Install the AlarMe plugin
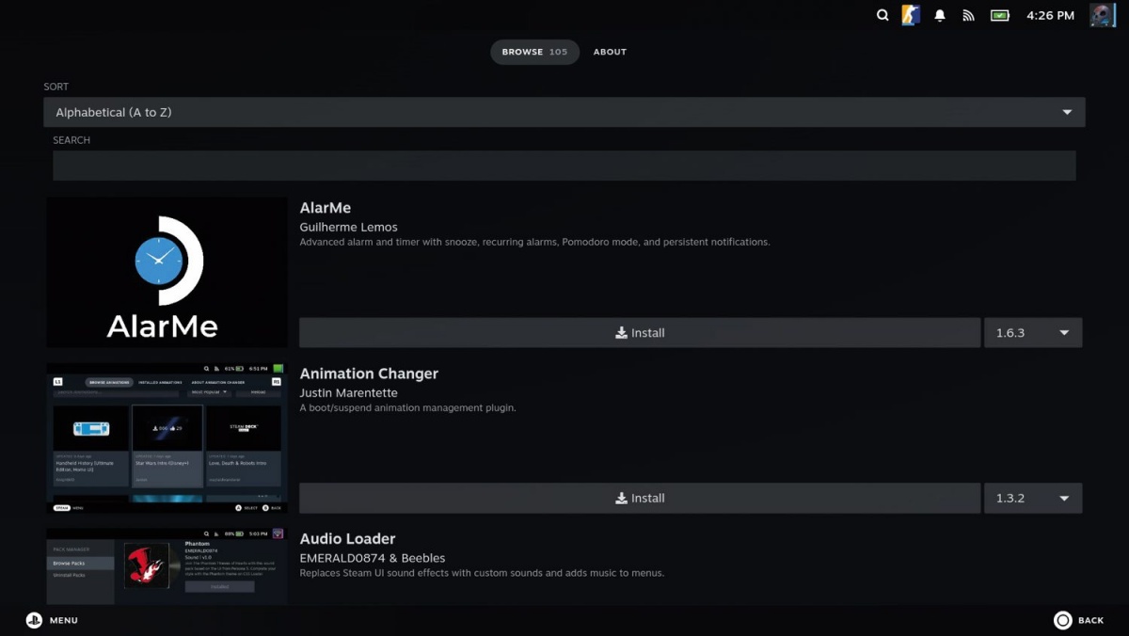The image size is (1129, 636). pyautogui.click(x=640, y=333)
